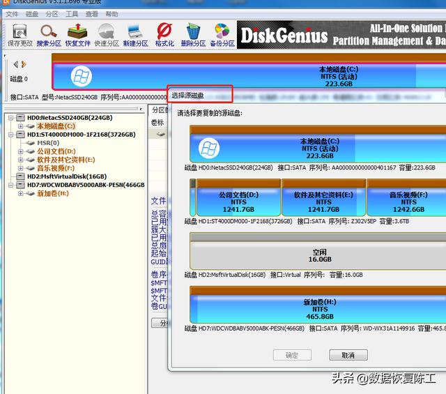Open the 工具 (Tools) menu
Screen dimensions: 446x394
(72, 14)
